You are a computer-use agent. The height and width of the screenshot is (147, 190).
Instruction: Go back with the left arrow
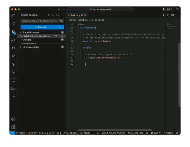59,9
